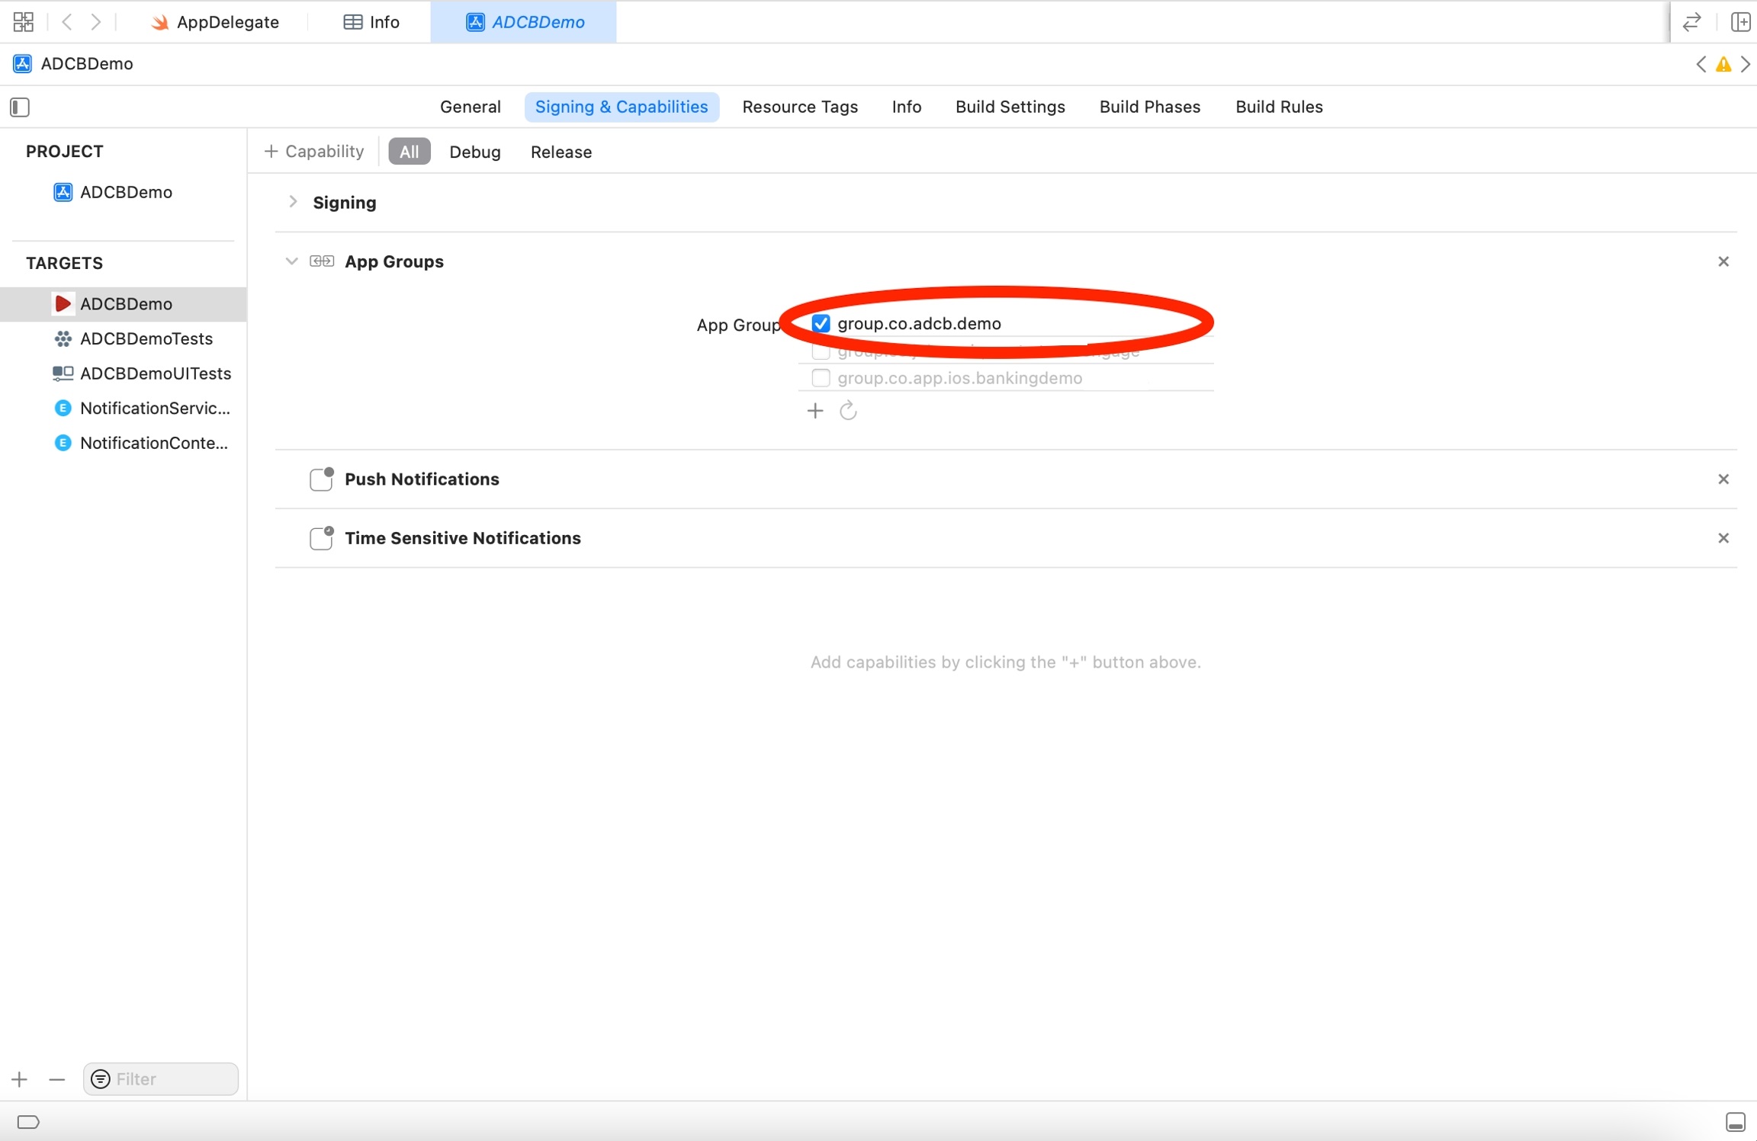Open the related items grid icon
The width and height of the screenshot is (1757, 1141).
[x=23, y=21]
